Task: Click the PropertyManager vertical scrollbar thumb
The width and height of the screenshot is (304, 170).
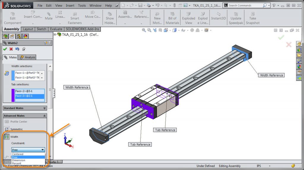Action: coord(50,89)
